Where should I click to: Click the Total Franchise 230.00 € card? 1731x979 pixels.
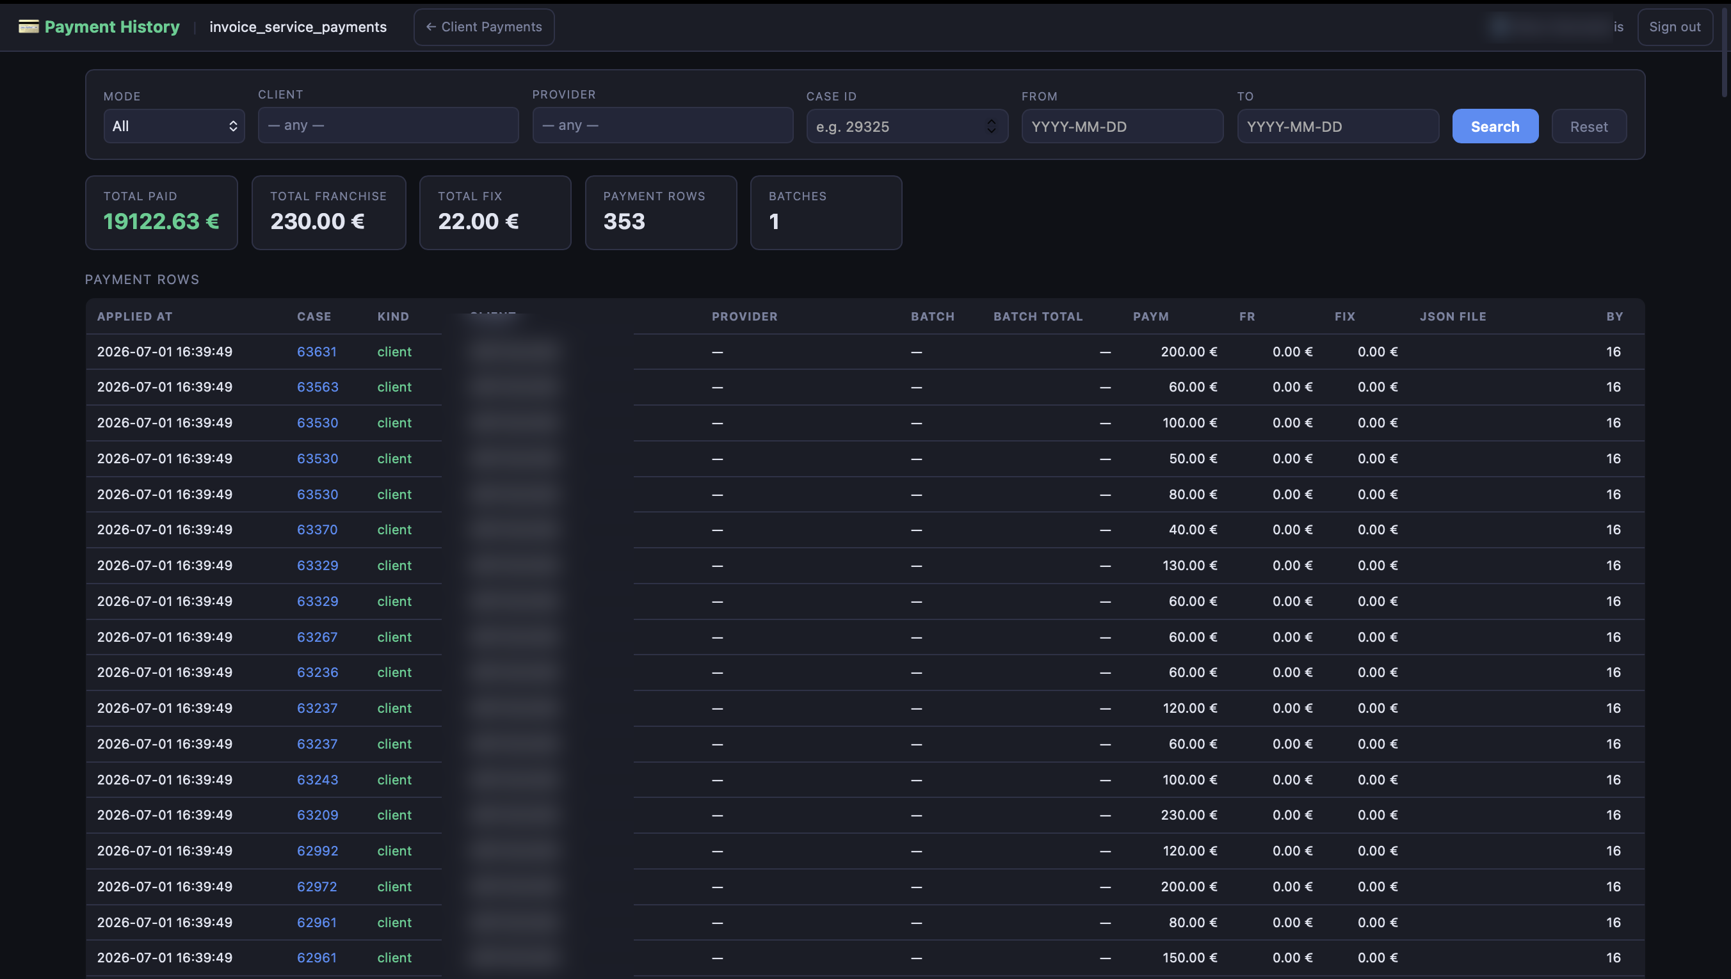(328, 212)
